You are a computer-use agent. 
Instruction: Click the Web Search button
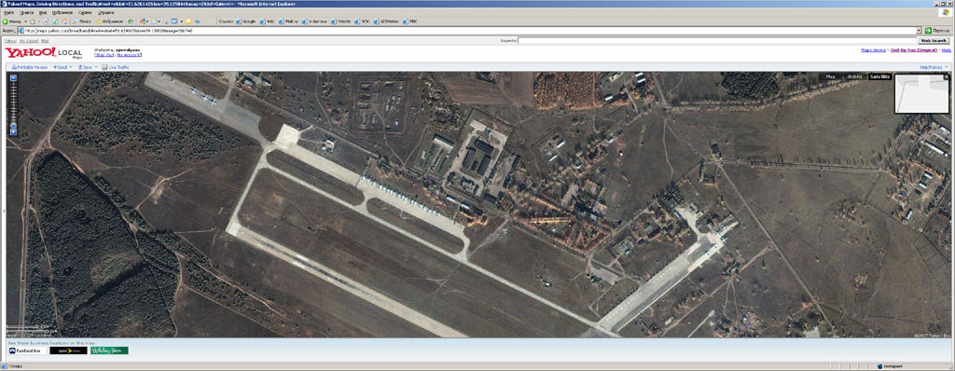coord(933,40)
